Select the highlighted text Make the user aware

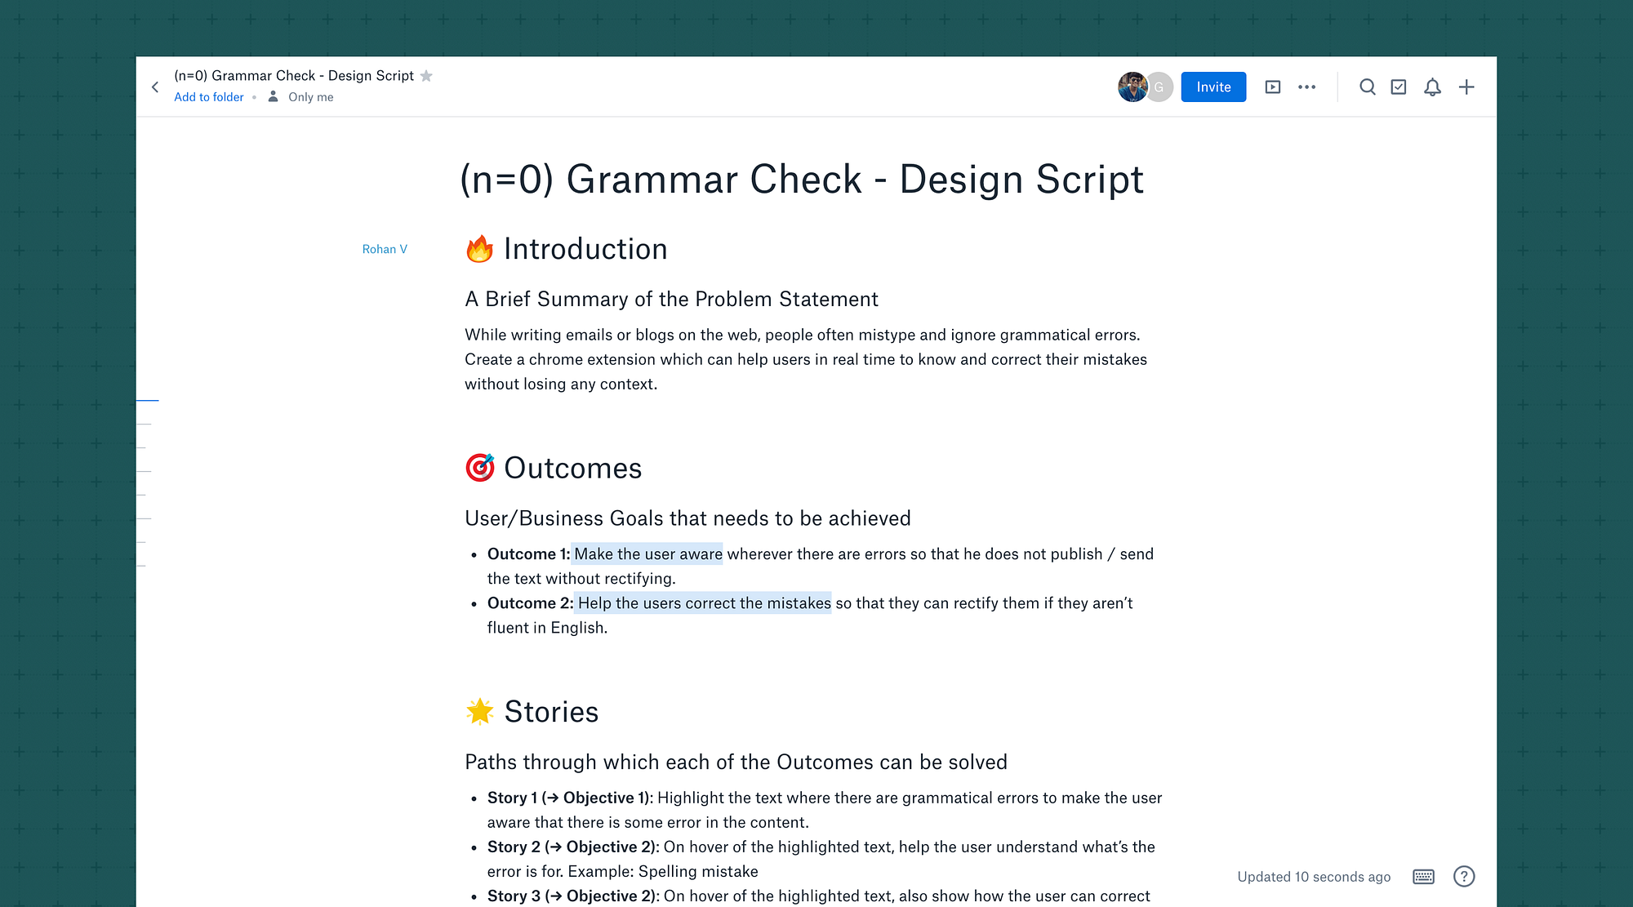tap(647, 554)
